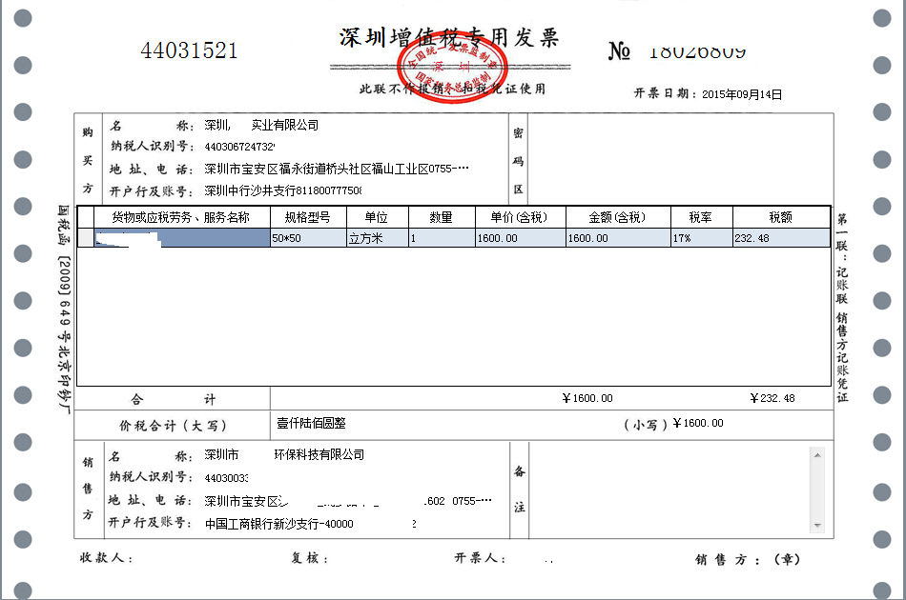Click the 价税合计(大写) label
Image resolution: width=906 pixels, height=600 pixels.
[173, 426]
